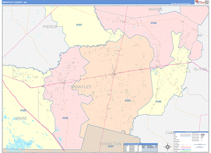Click ZIP code label 31557
Viewport: 211px width, 153px height.
(x=79, y=25)
